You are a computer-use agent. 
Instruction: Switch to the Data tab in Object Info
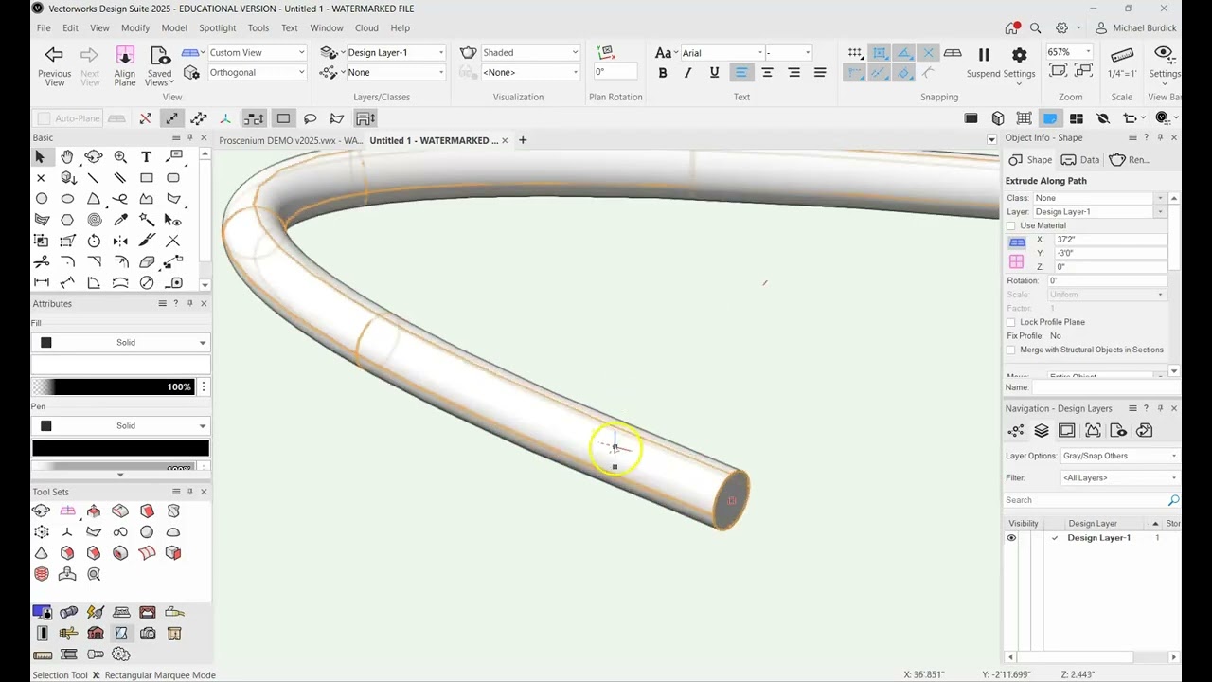click(x=1080, y=159)
